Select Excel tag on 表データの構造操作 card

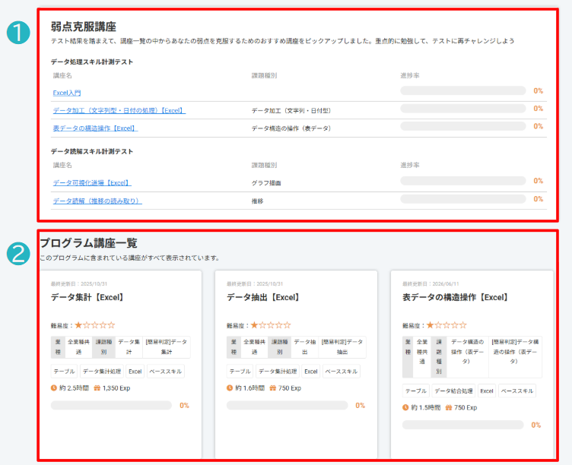pos(487,391)
